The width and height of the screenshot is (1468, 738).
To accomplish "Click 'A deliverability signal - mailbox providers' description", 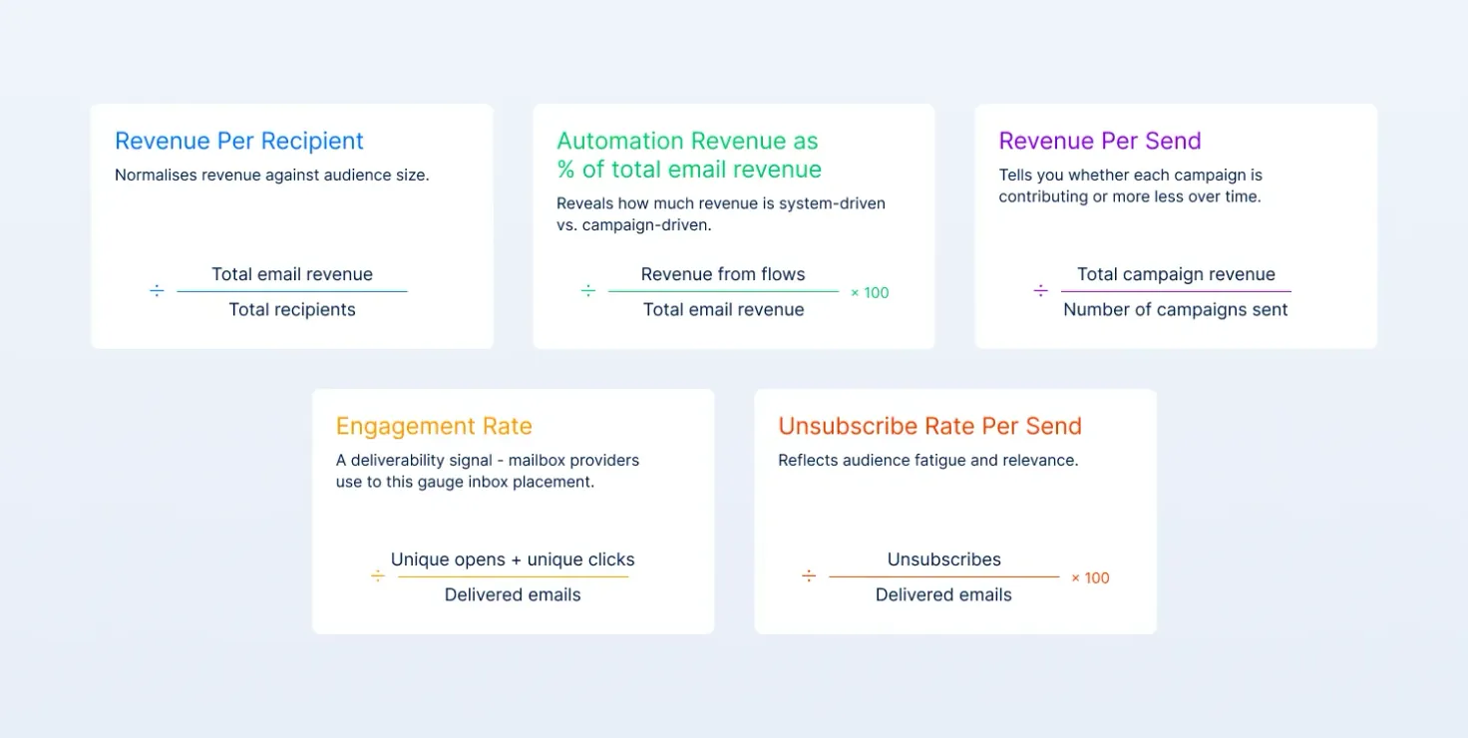I will coord(488,471).
